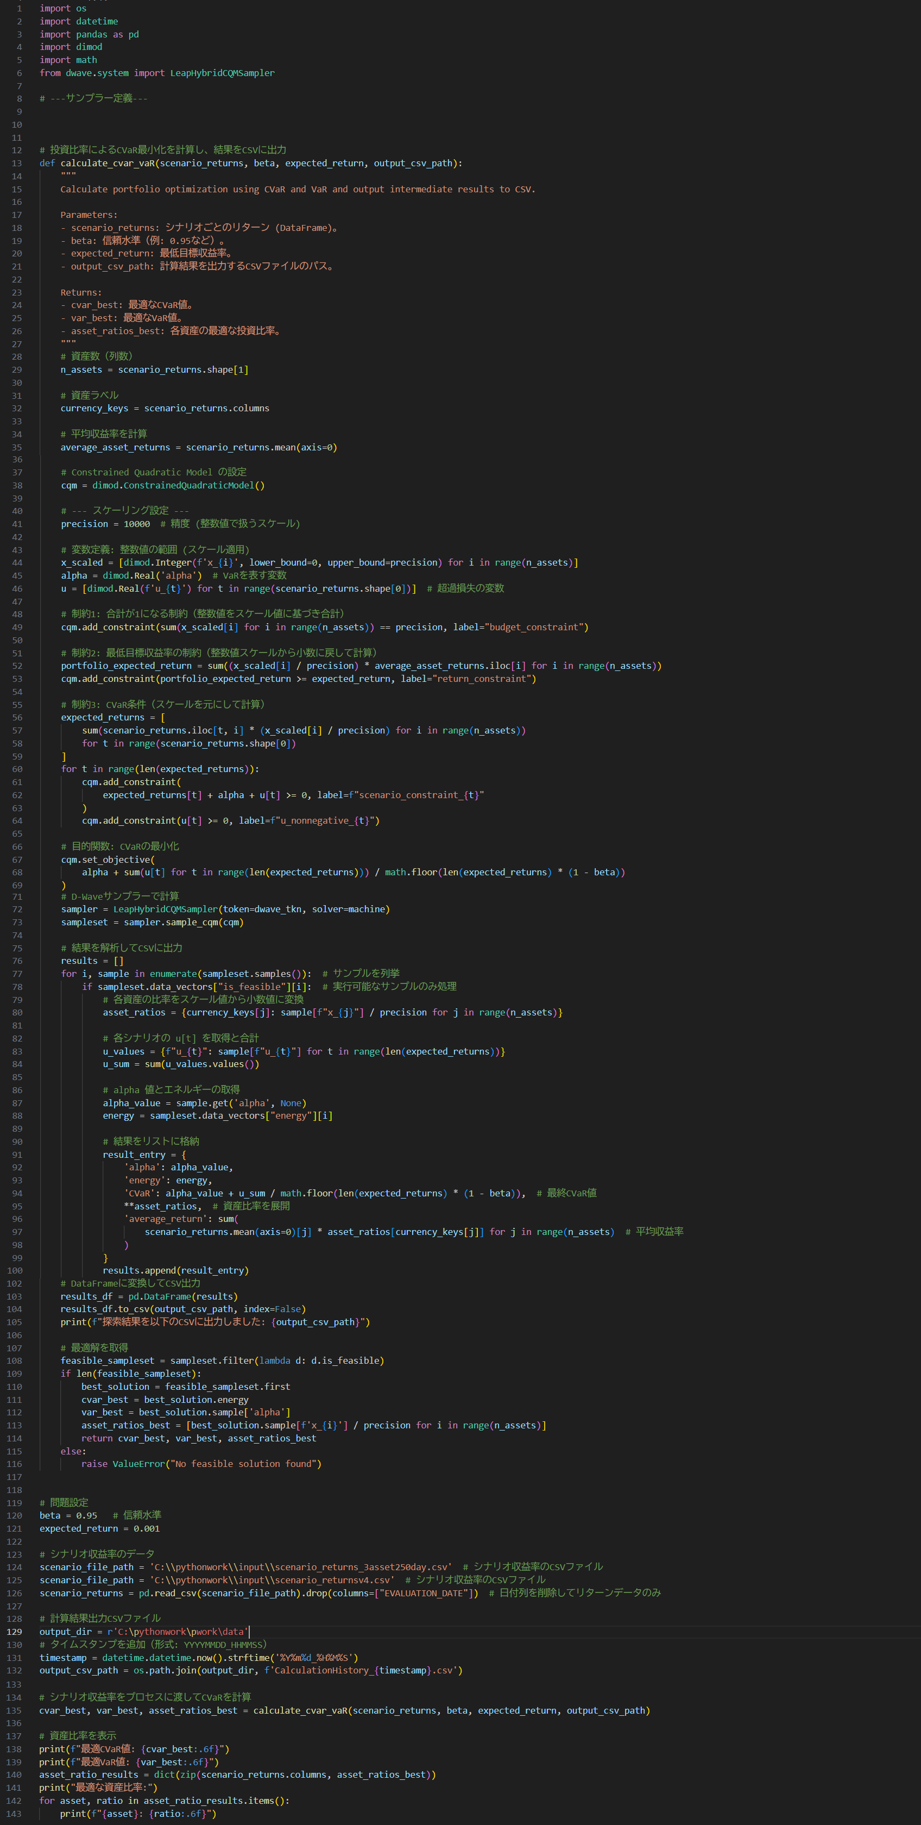
Task: Click line number 13 in the gutter
Action: pos(16,163)
